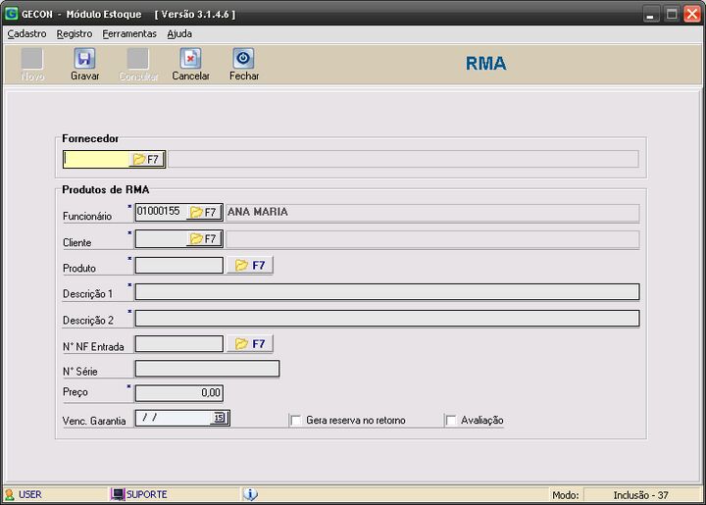Click the RMA heading title

click(x=485, y=64)
